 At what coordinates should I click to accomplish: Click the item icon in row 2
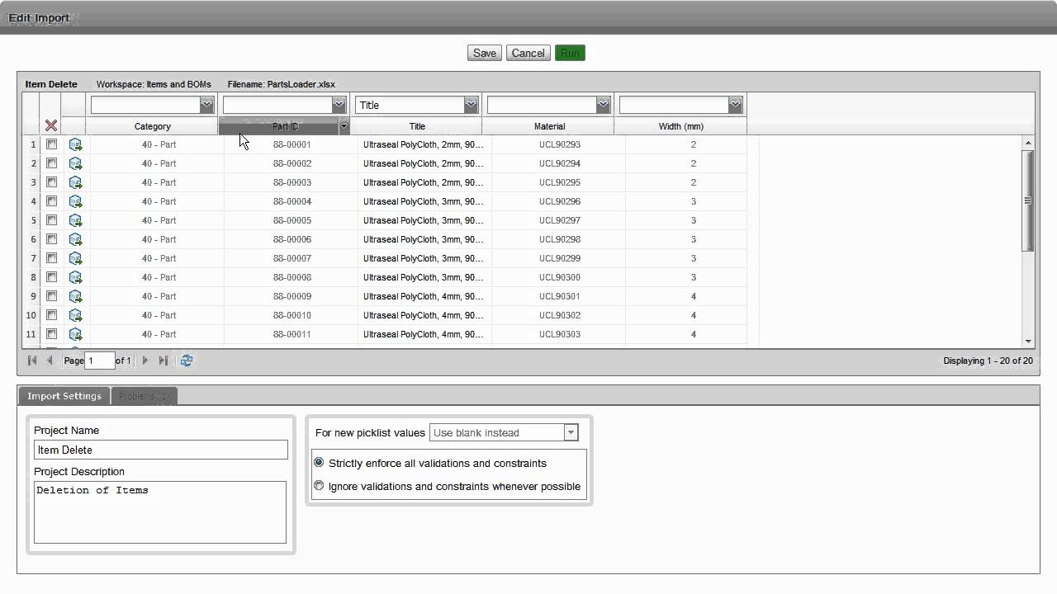coord(75,163)
